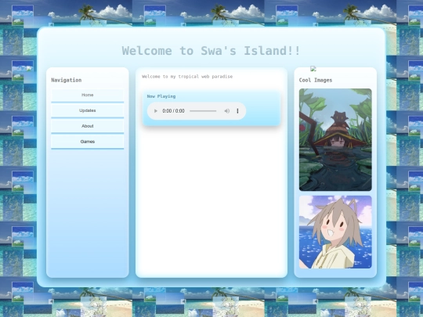The height and width of the screenshot is (317, 423).
Task: Play the Now Playing audio track
Action: (156, 111)
